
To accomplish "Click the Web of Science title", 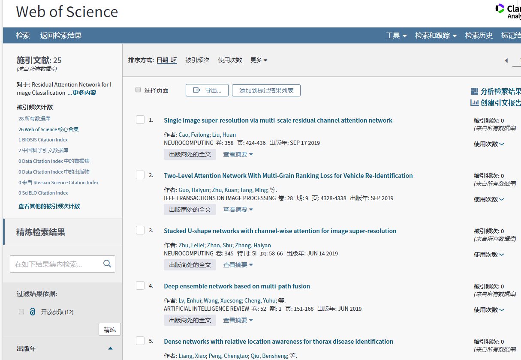I will click(67, 12).
